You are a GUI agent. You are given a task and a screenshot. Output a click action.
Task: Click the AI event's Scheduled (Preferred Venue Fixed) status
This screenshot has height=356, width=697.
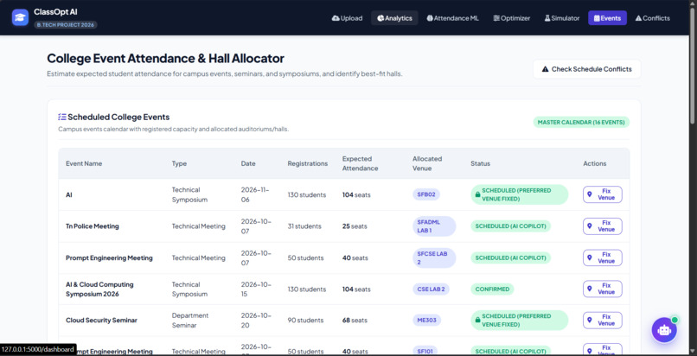pyautogui.click(x=519, y=194)
